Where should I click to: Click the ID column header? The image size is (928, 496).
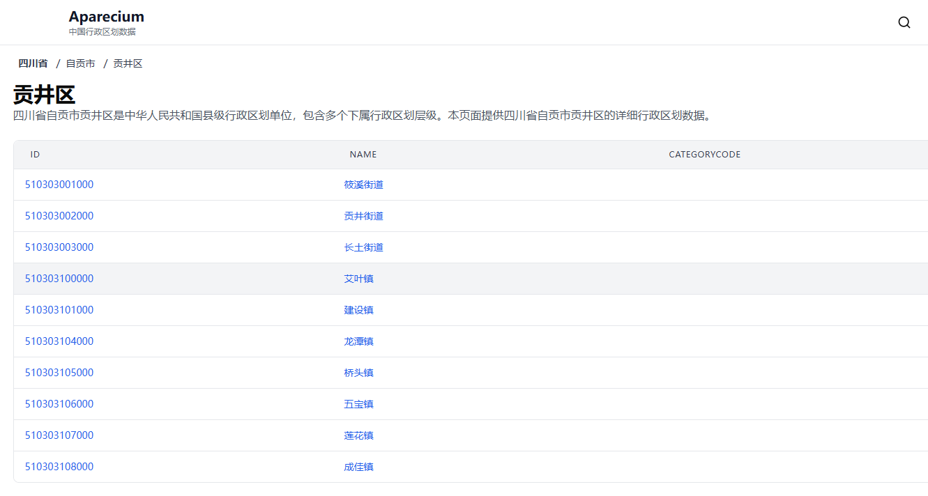35,155
